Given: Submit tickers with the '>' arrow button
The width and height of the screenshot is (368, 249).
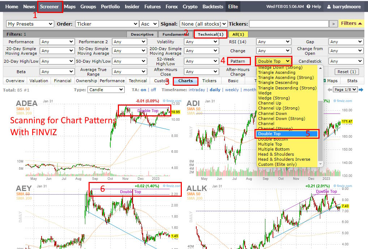Looking at the screenshot, I should (x=333, y=24).
